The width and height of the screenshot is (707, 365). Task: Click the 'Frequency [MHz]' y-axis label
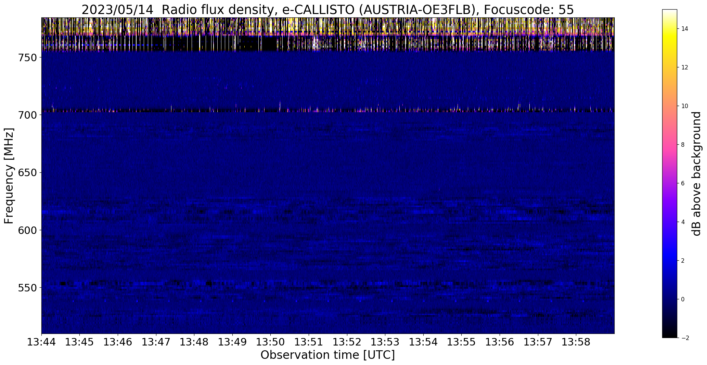(9, 176)
